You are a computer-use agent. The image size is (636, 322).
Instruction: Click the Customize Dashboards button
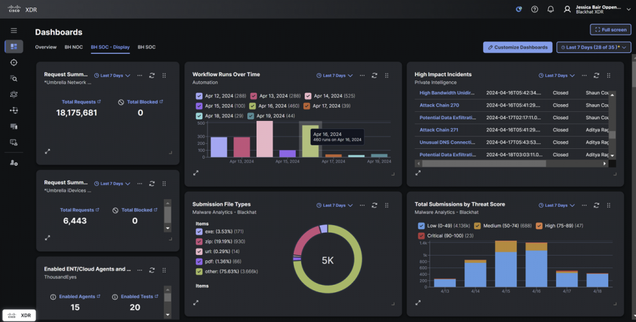(x=517, y=47)
